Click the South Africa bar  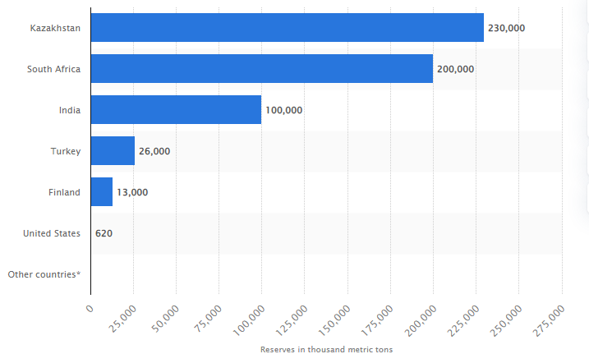click(262, 69)
